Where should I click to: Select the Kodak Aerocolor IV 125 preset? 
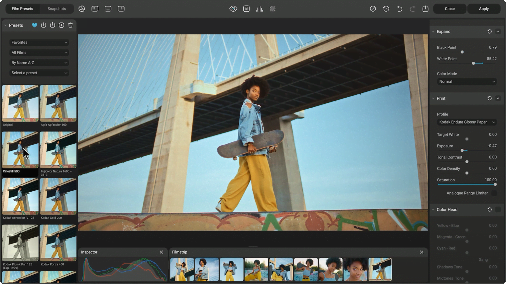coord(20,196)
